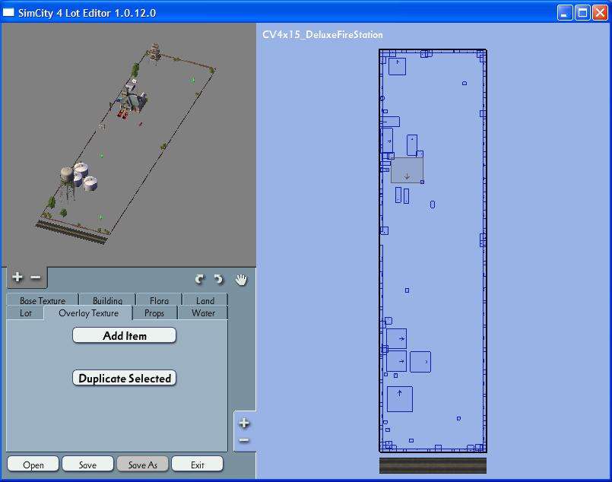The width and height of the screenshot is (612, 482).
Task: Switch to the Flora tab
Action: point(159,300)
